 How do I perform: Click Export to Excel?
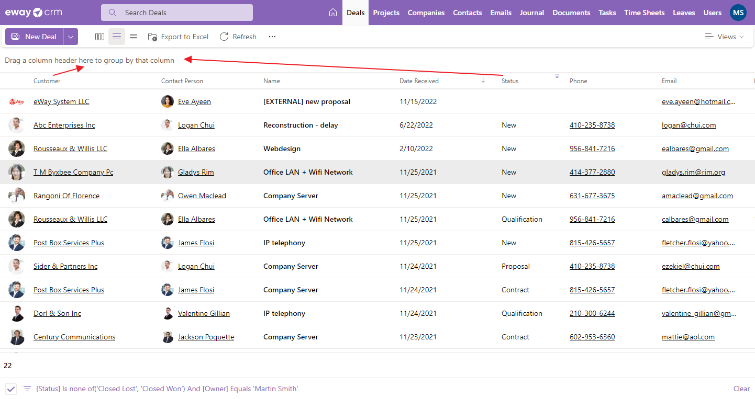(178, 37)
